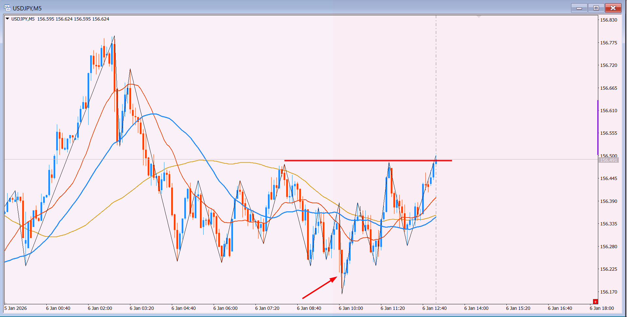The width and height of the screenshot is (627, 317).
Task: Click the red diagonal arrow object
Action: tap(320, 288)
